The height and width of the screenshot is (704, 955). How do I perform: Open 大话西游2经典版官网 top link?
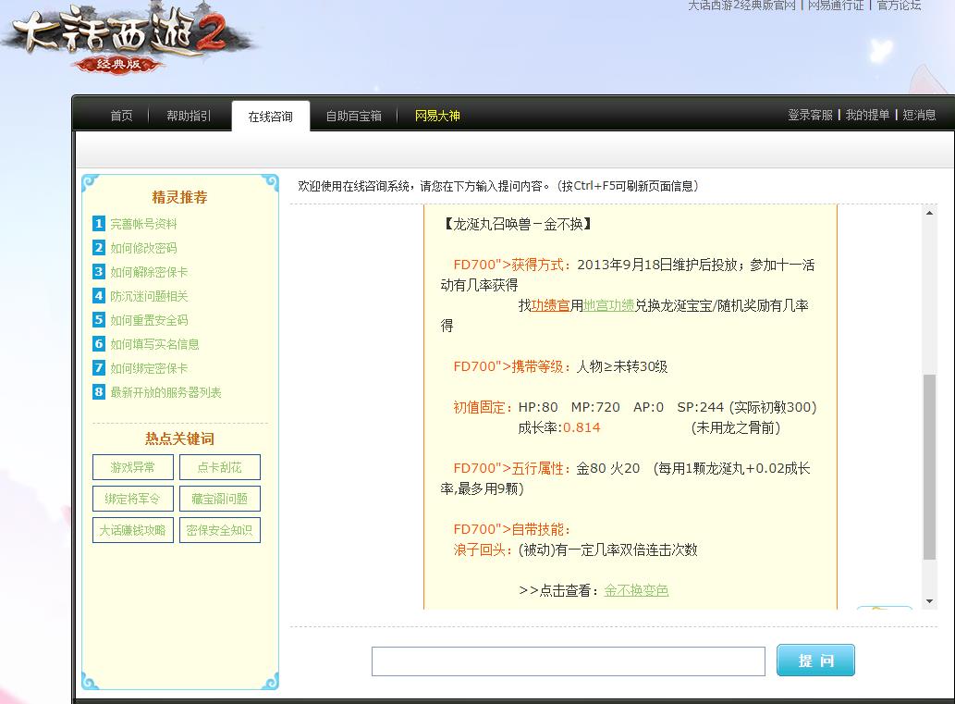pos(741,6)
